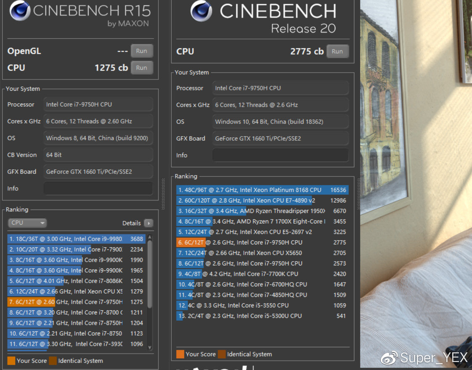Click the R20 Processor field Intel Core i7-9750H

coord(280,88)
